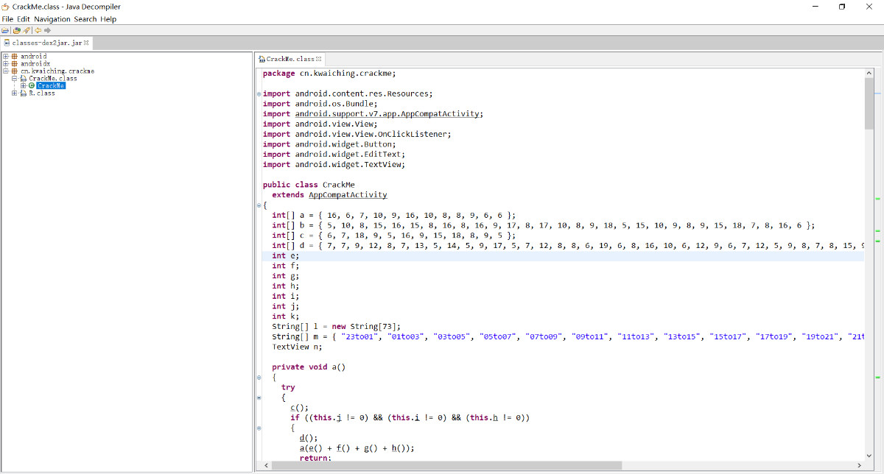Open the Search menu
884x474 pixels.
[85, 18]
